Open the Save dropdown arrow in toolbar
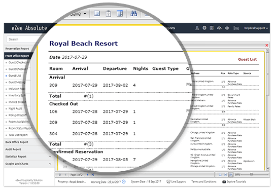This screenshot has width=274, height=190. (85, 14)
